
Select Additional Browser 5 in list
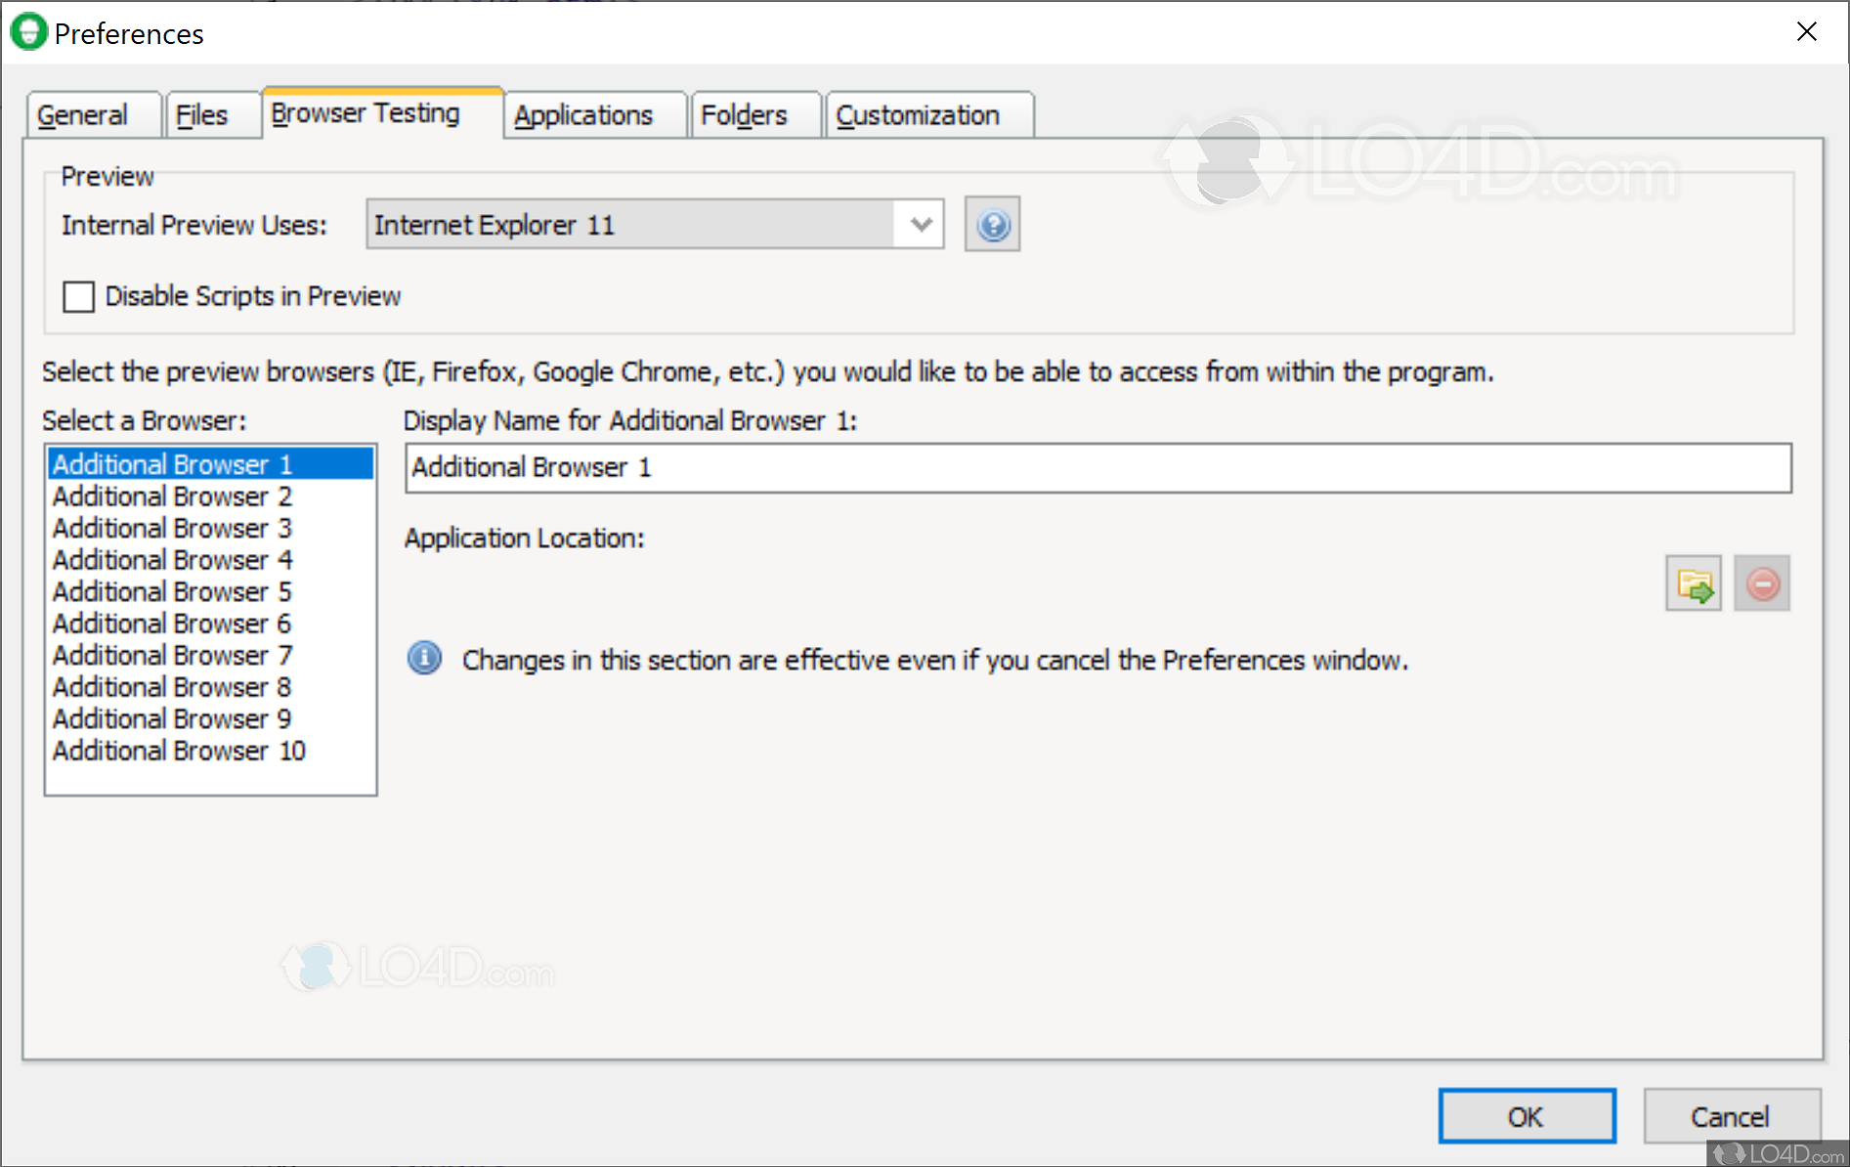[172, 591]
